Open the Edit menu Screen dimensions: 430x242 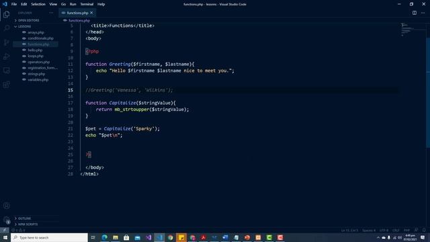tap(24, 4)
